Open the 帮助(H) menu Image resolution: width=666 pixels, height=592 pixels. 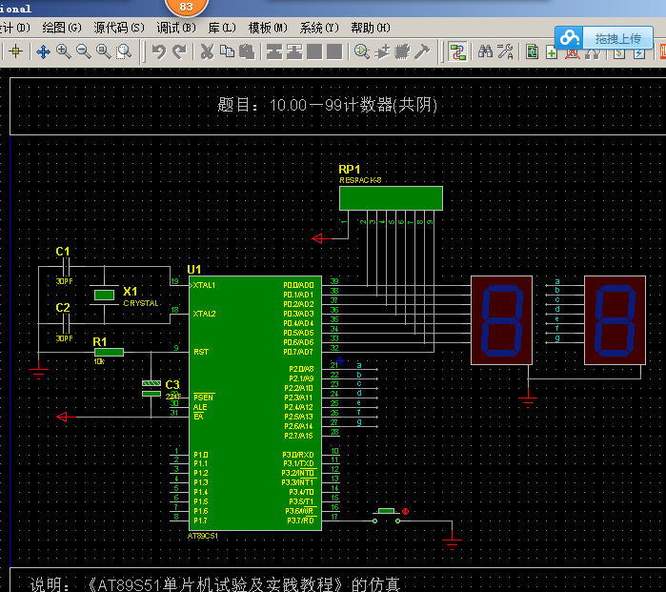point(371,28)
